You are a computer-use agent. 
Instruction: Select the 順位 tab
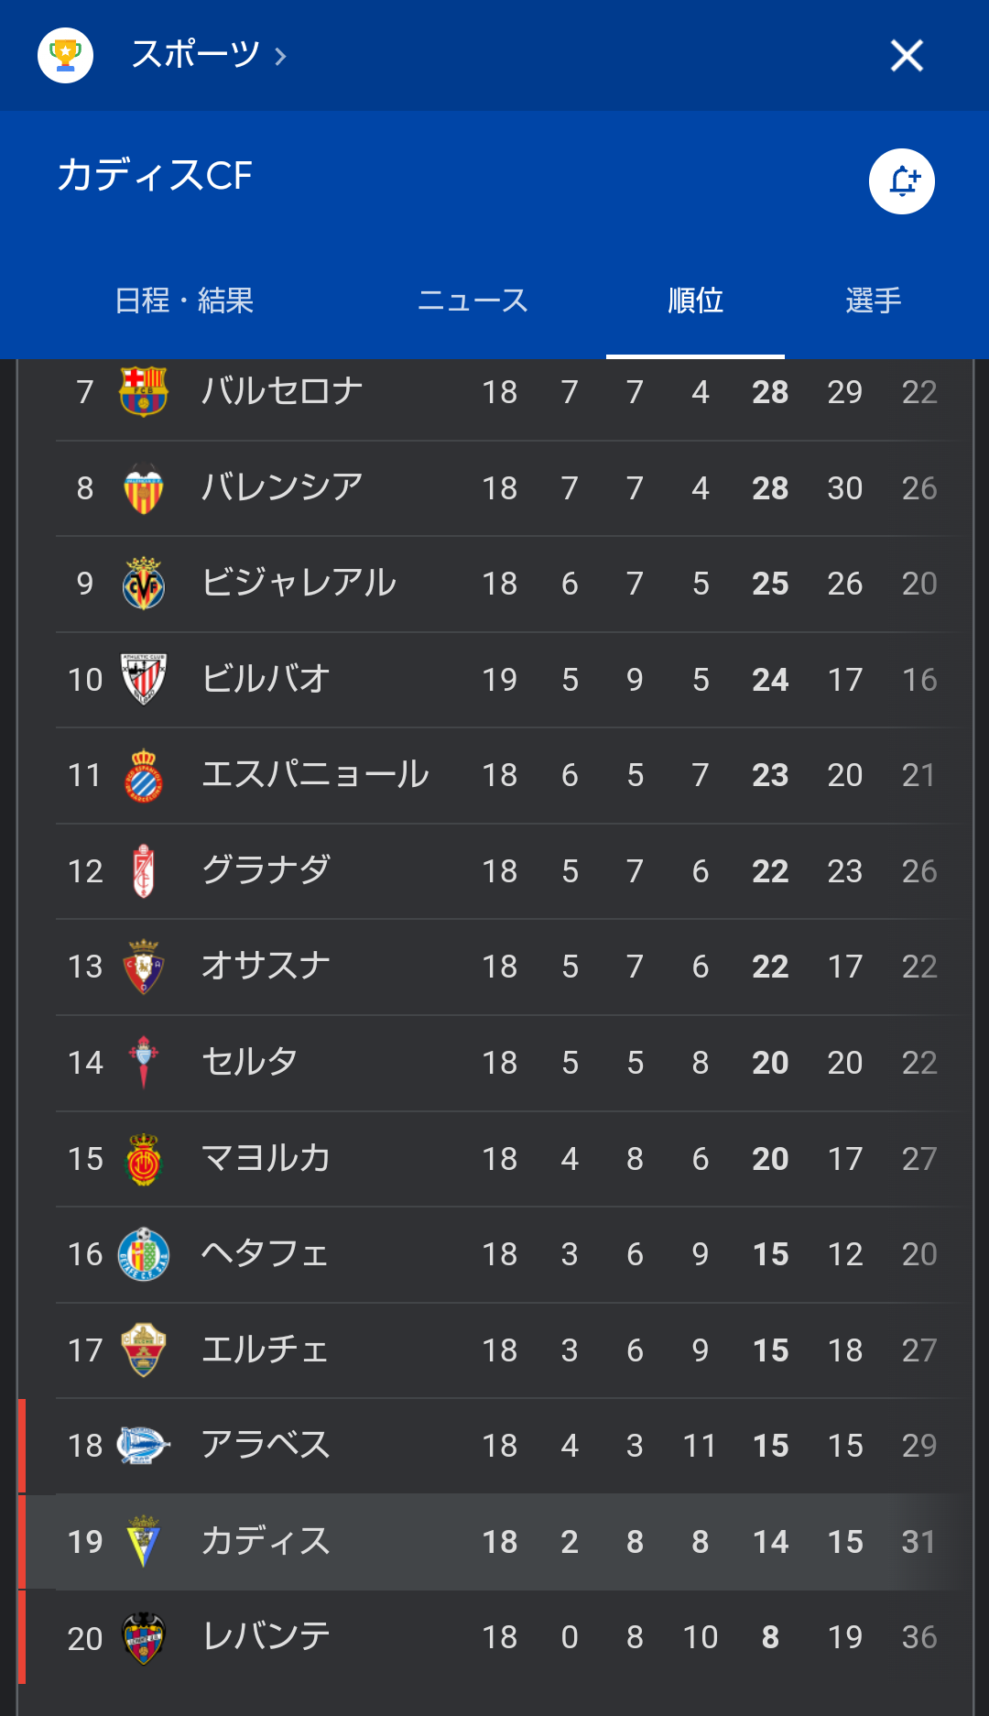coord(695,301)
